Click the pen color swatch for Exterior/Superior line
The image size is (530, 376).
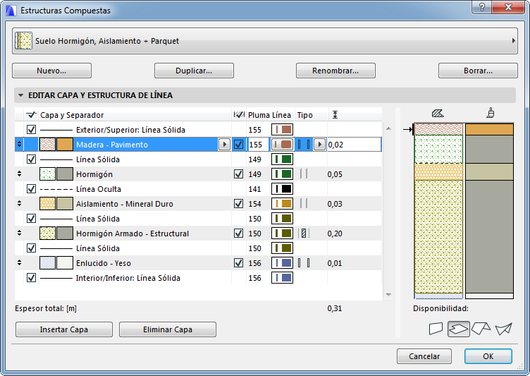(282, 130)
